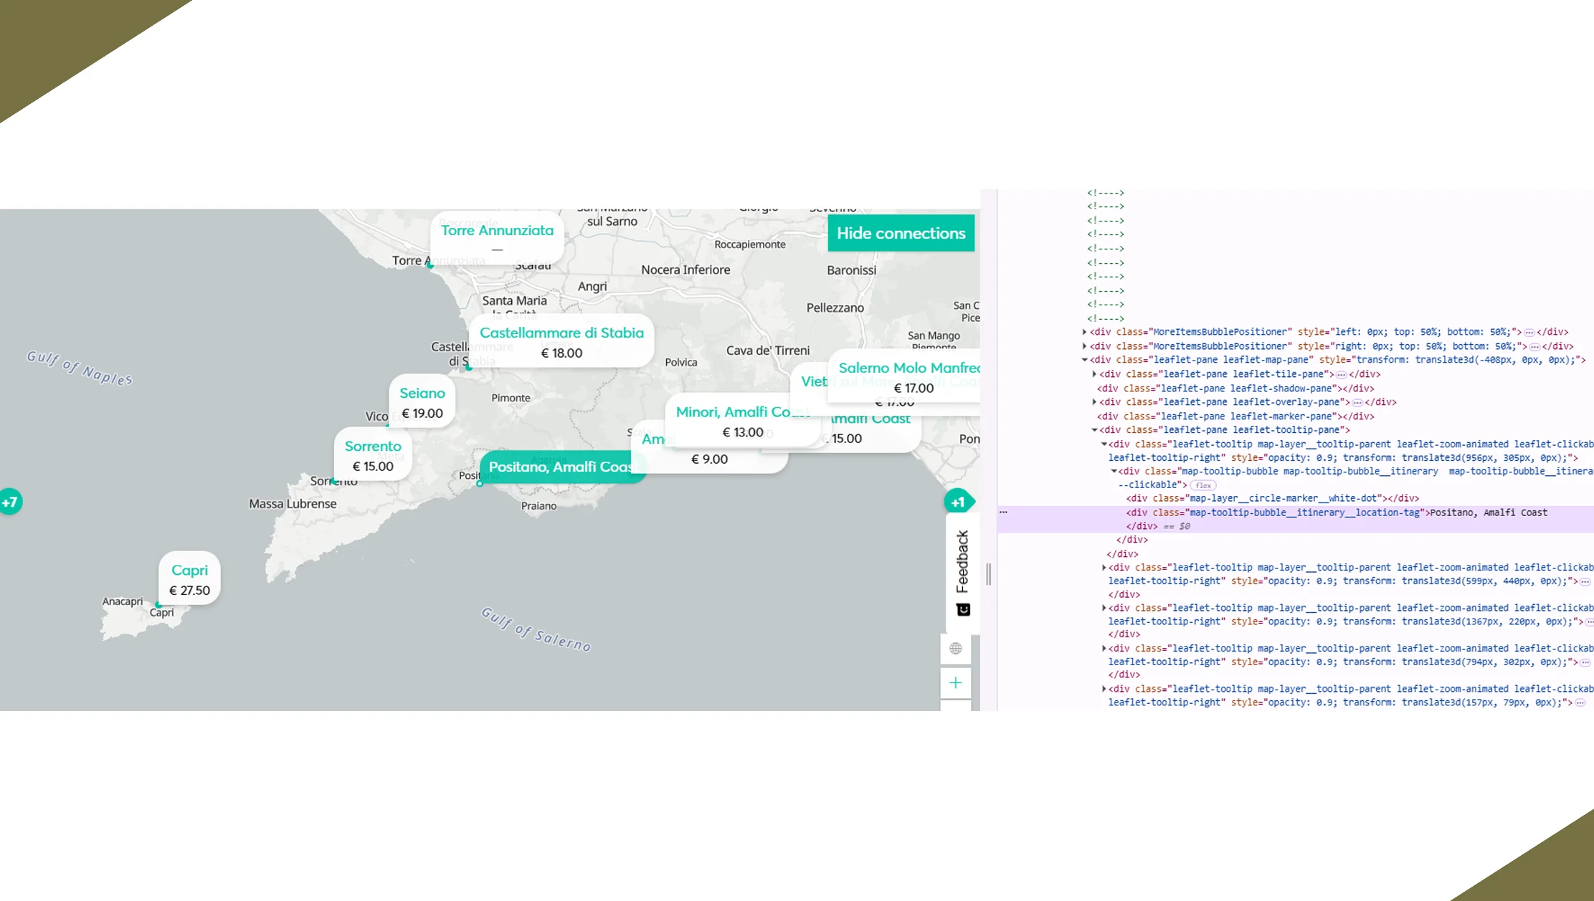Open the Feedback side tab
1594x901 pixels.
[962, 561]
